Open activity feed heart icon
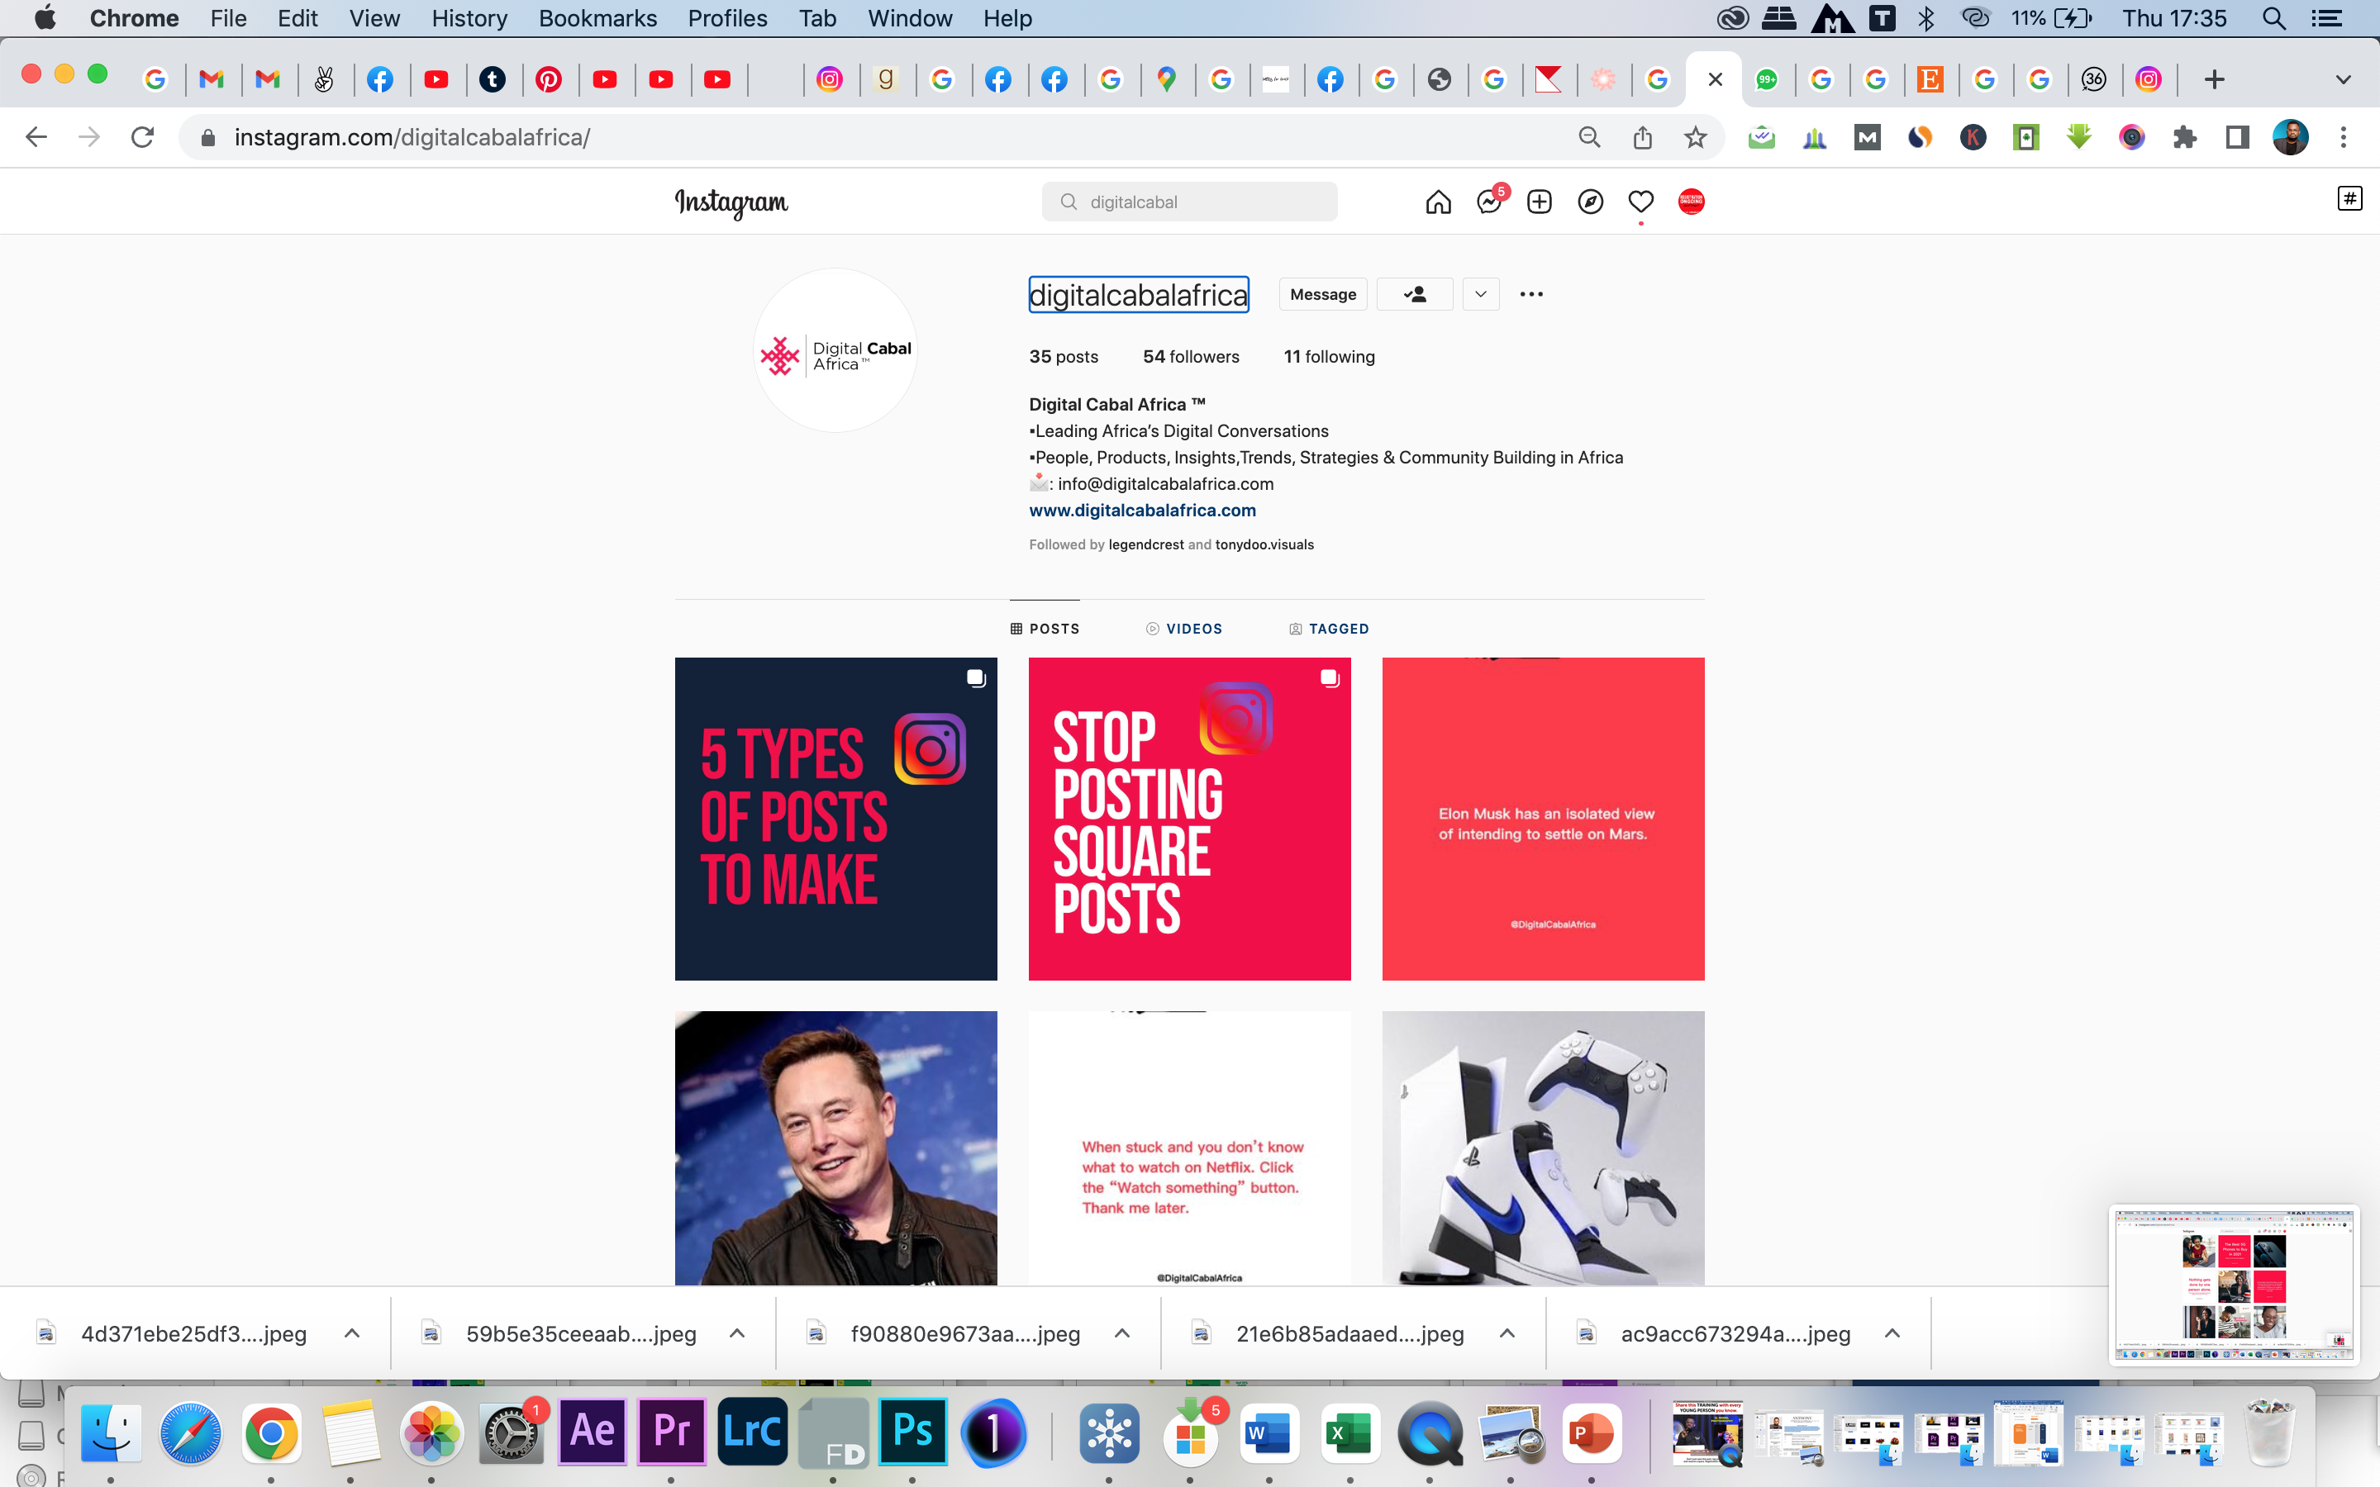Screen dimensions: 2380x1487 tap(1640, 202)
